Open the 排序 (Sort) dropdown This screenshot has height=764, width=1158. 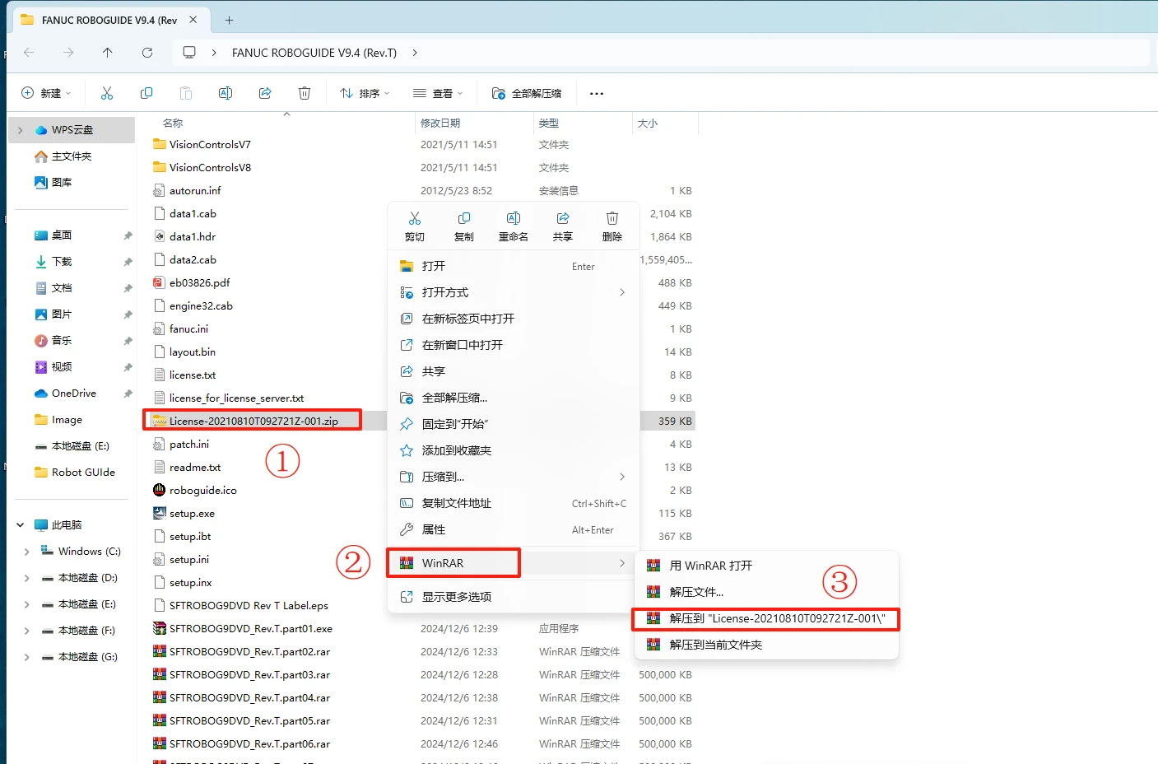click(364, 92)
